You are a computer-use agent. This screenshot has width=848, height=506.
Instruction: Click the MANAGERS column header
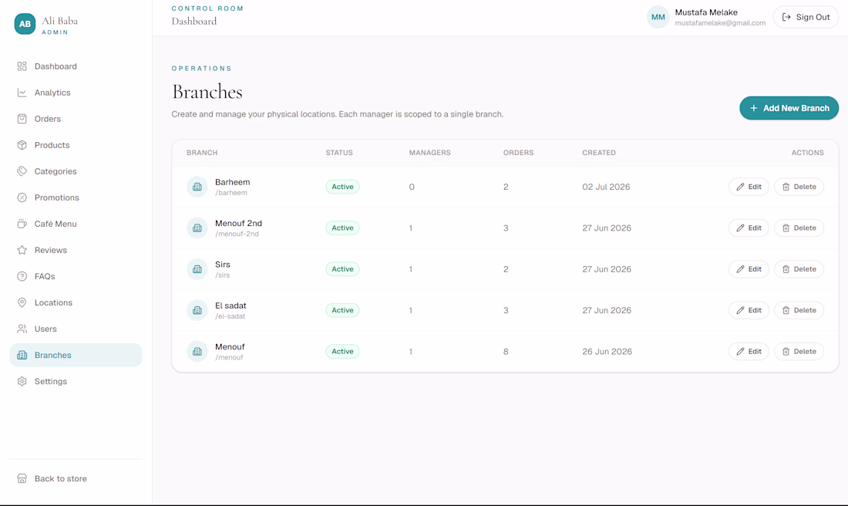click(429, 153)
